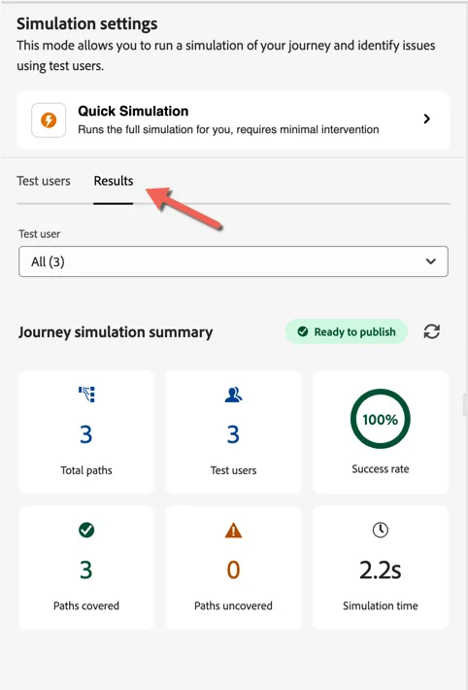Select the Results tab
The width and height of the screenshot is (468, 690).
point(114,181)
